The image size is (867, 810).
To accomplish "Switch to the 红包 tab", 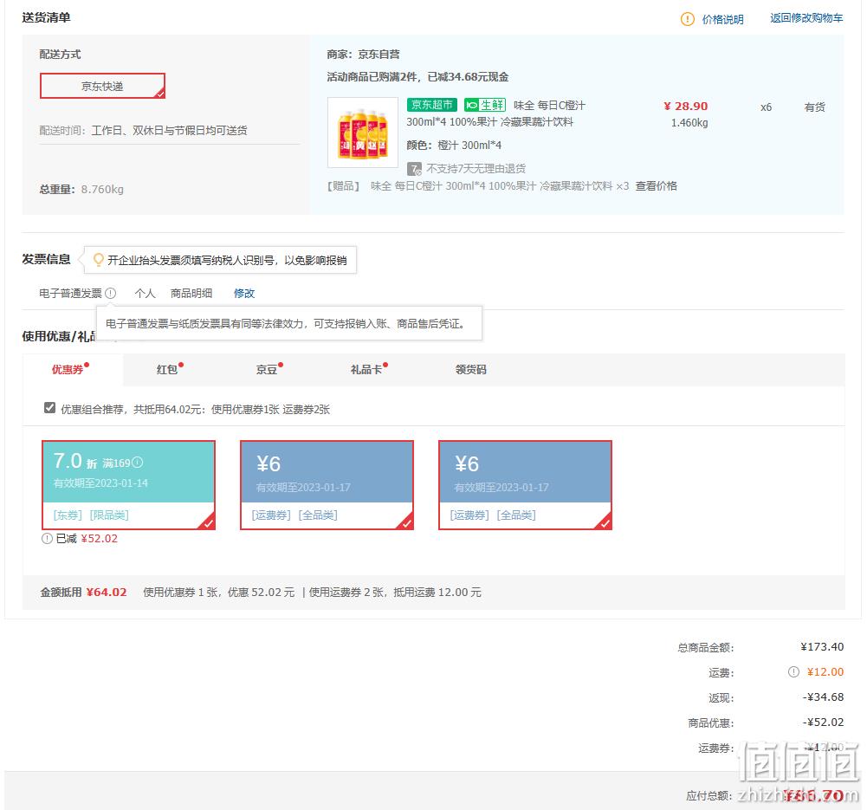I will [x=167, y=369].
